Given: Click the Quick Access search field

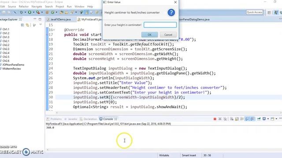Looking at the screenshot, I should click(x=255, y=12).
